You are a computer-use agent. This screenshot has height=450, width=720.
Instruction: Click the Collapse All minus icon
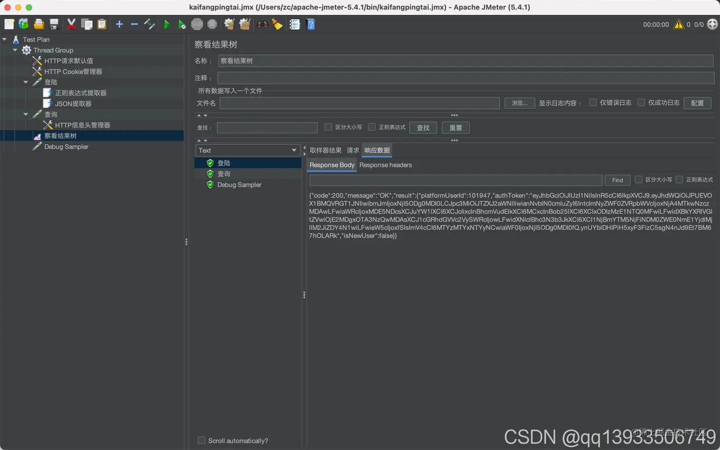coord(134,24)
